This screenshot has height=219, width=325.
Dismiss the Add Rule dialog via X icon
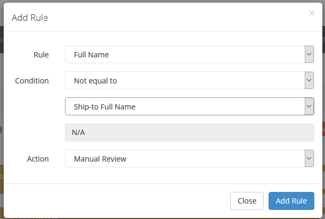click(x=312, y=13)
